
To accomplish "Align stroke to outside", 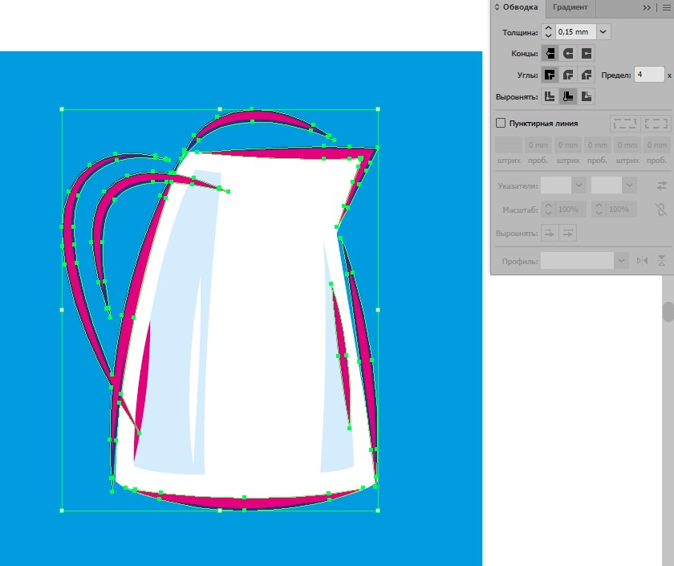I will pos(587,96).
